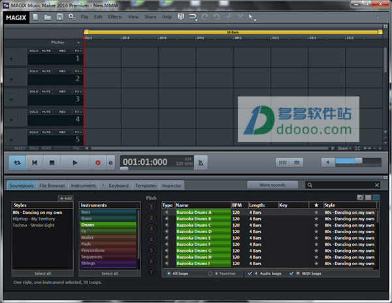
Task: Open playback settings gear near record
Action: coord(110,163)
